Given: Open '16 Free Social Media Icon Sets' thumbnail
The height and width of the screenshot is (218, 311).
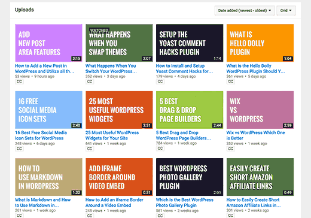Looking at the screenshot, I should tap(48, 110).
